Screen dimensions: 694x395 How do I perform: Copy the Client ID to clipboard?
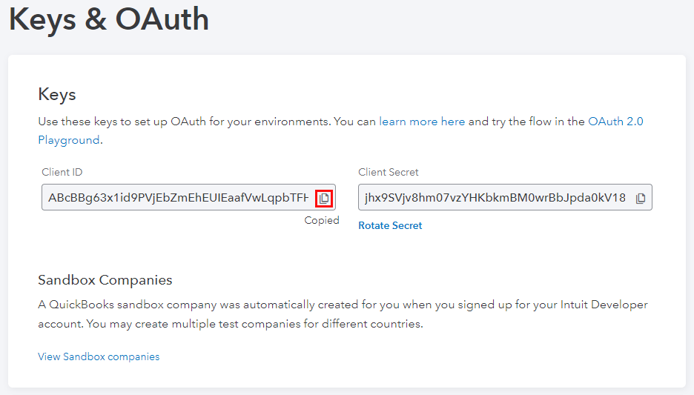(x=324, y=198)
